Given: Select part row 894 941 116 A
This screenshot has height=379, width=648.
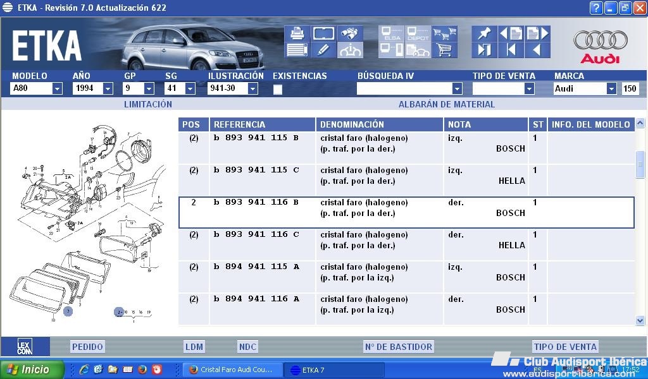Looking at the screenshot, I should point(406,308).
